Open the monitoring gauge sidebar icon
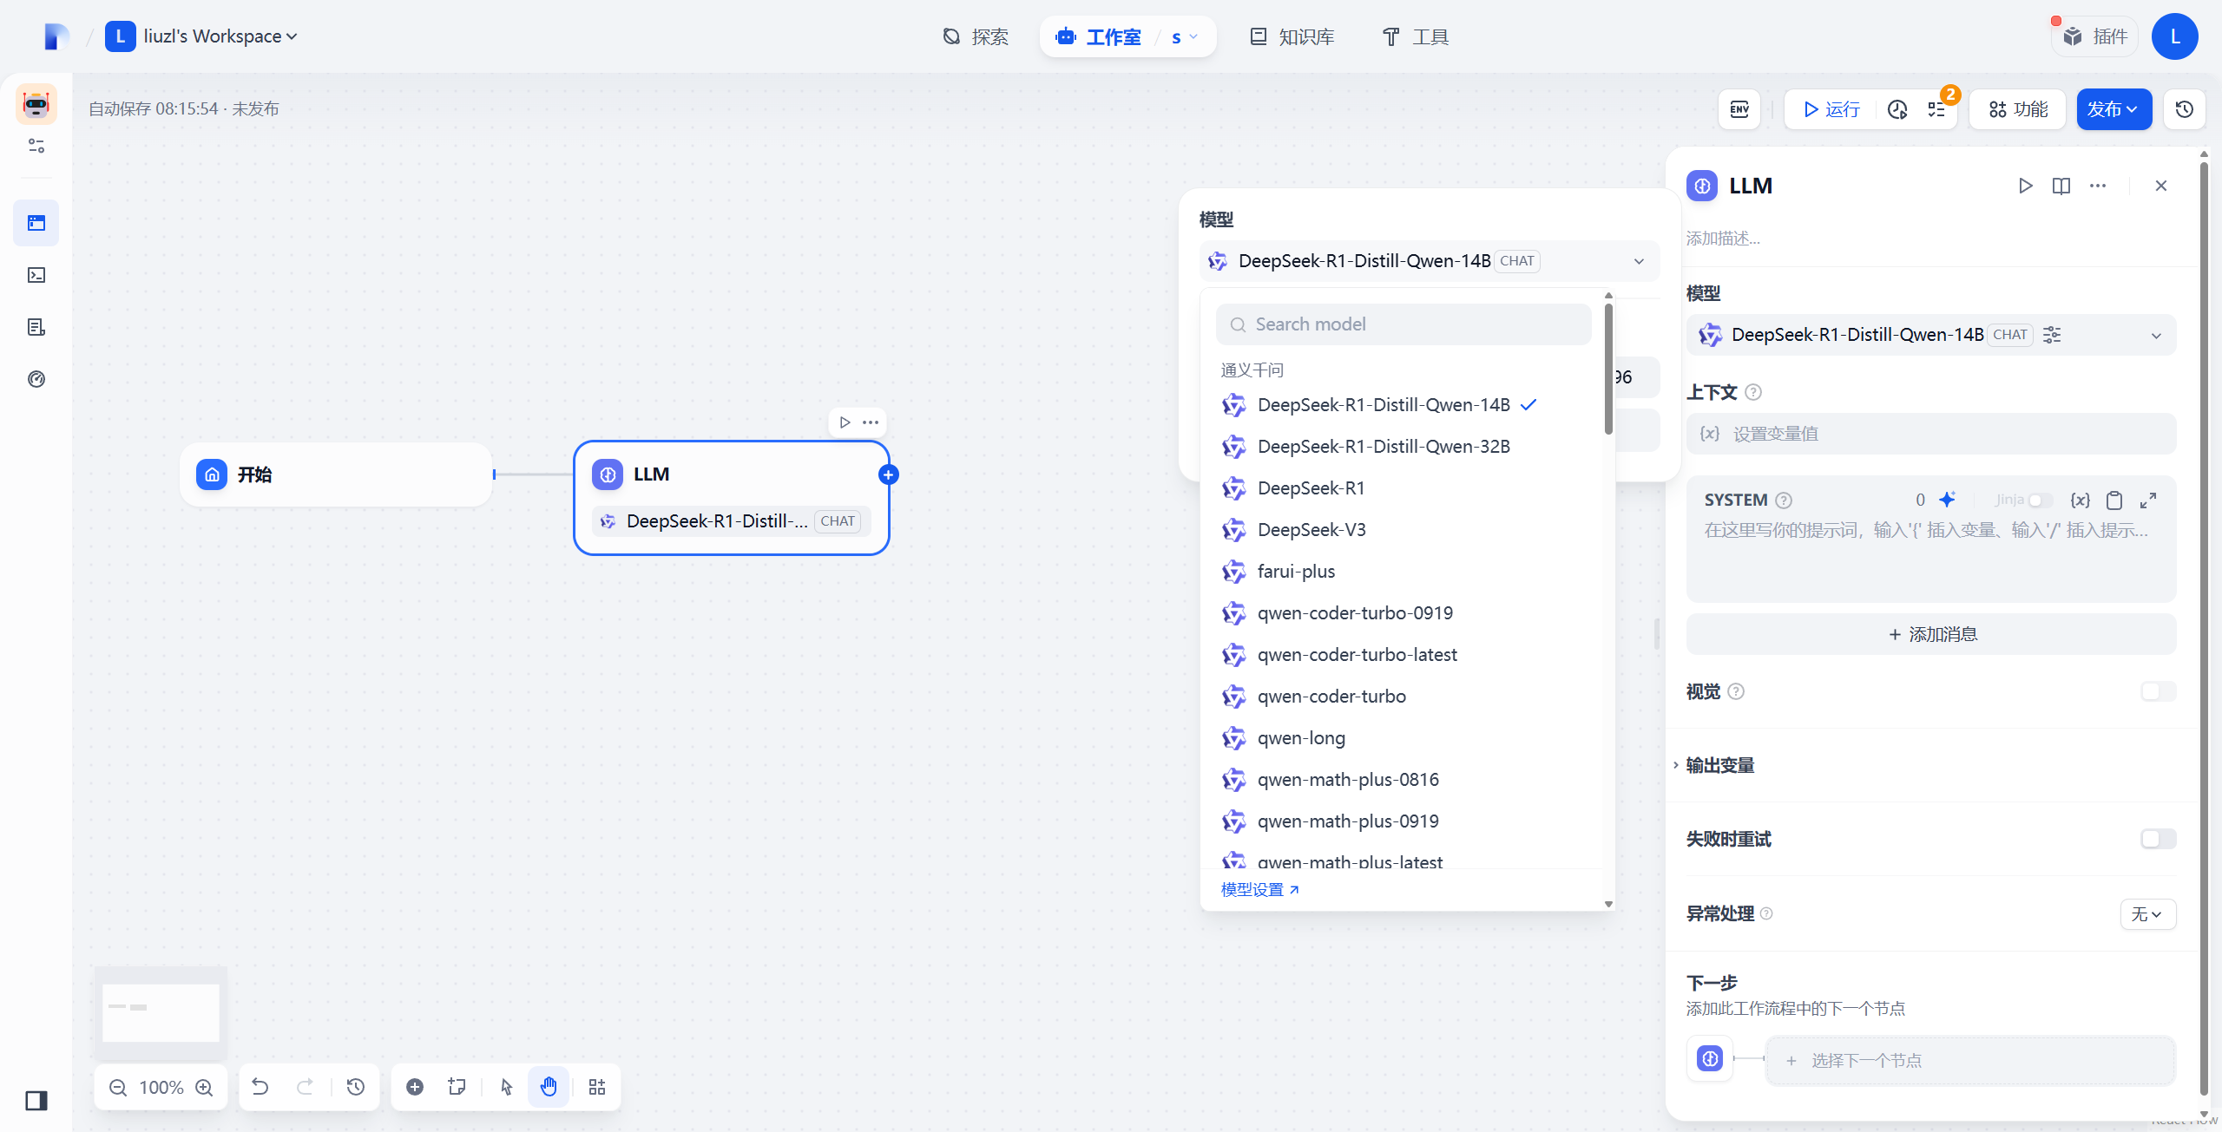 (x=36, y=379)
